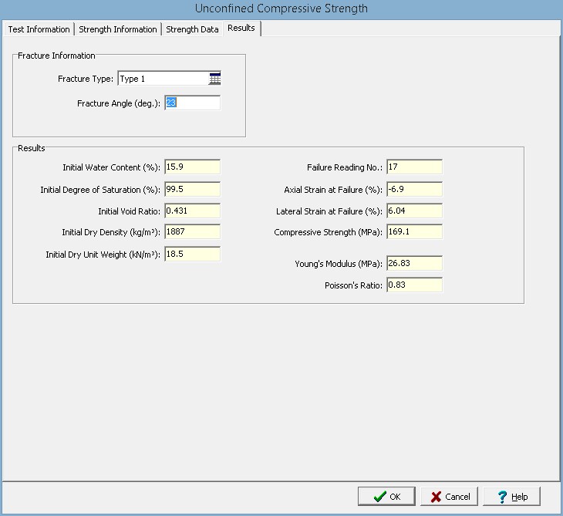This screenshot has height=516, width=563.
Task: Select the Initial Dry Density field
Action: point(192,232)
